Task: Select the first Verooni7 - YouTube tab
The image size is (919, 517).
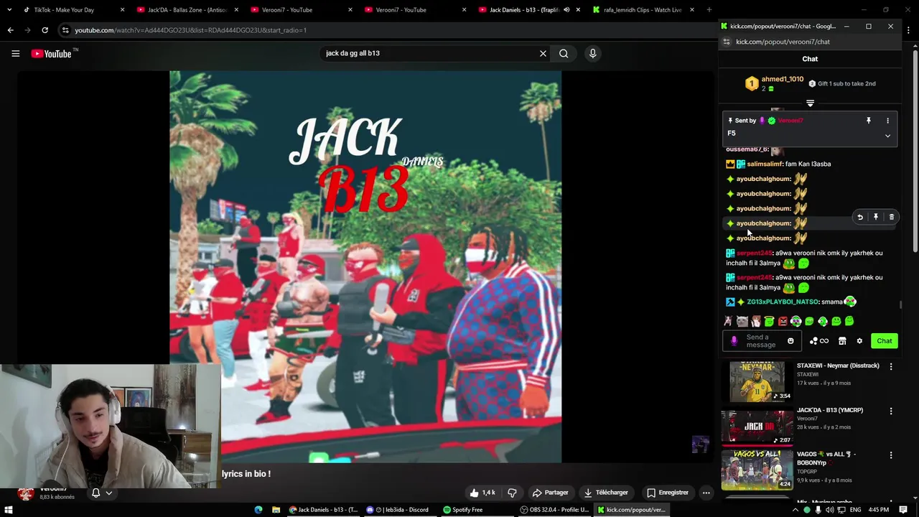Action: (300, 10)
